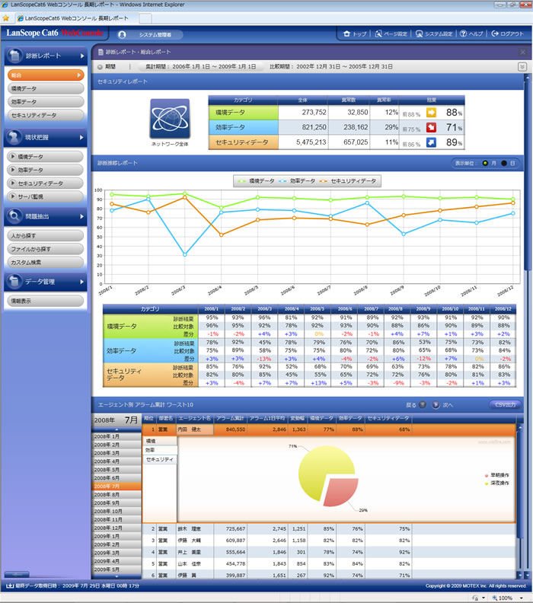The width and height of the screenshot is (533, 603).
Task: Click the Network globe icon
Action: (x=170, y=119)
